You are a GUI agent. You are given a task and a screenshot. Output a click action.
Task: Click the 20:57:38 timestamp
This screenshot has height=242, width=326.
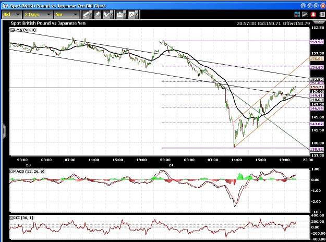pyautogui.click(x=246, y=23)
